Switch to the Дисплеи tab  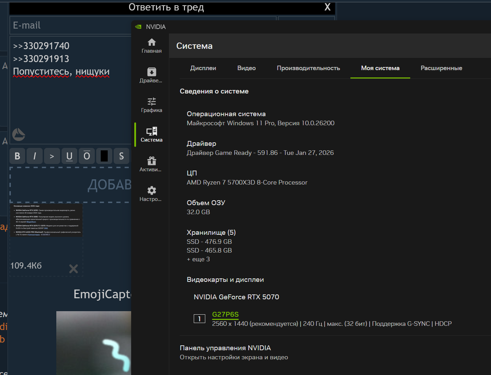203,68
